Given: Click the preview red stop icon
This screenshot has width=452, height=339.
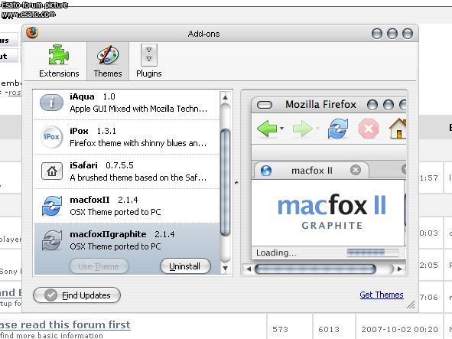Looking at the screenshot, I should point(369,129).
